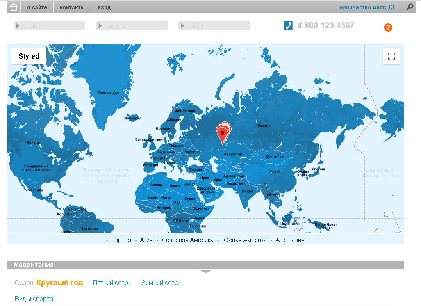Click 'Украина' label on the map
Image resolution: width=421 pixels, height=306 pixels.
click(192, 152)
